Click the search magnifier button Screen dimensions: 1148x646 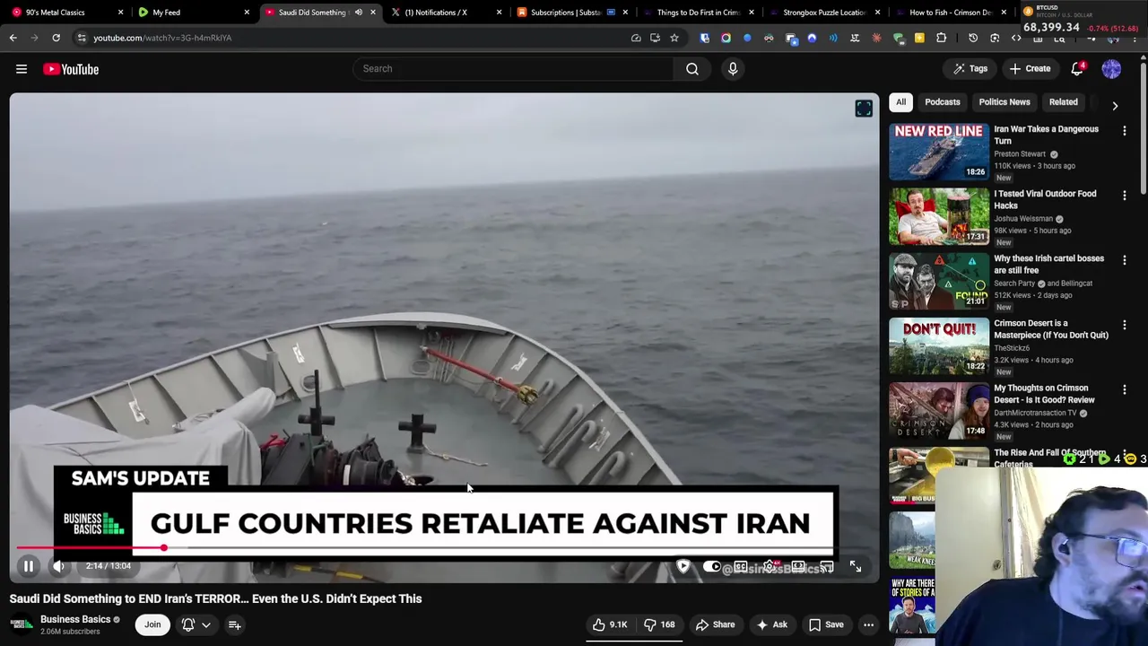point(692,69)
